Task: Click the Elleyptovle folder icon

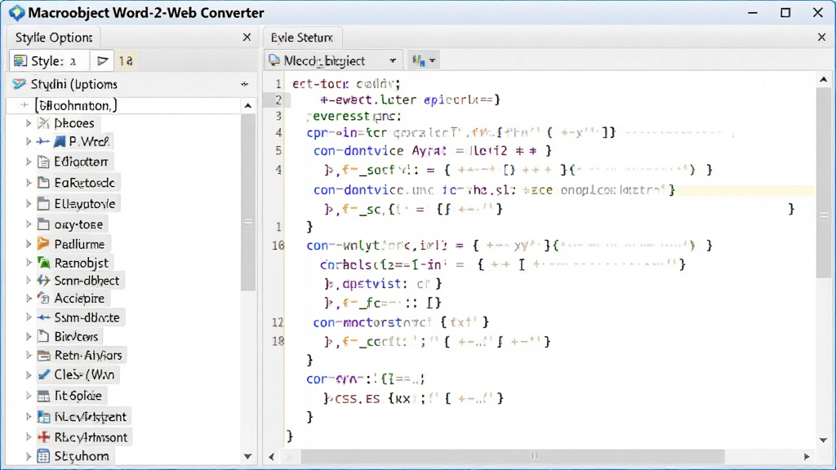Action: tap(44, 203)
